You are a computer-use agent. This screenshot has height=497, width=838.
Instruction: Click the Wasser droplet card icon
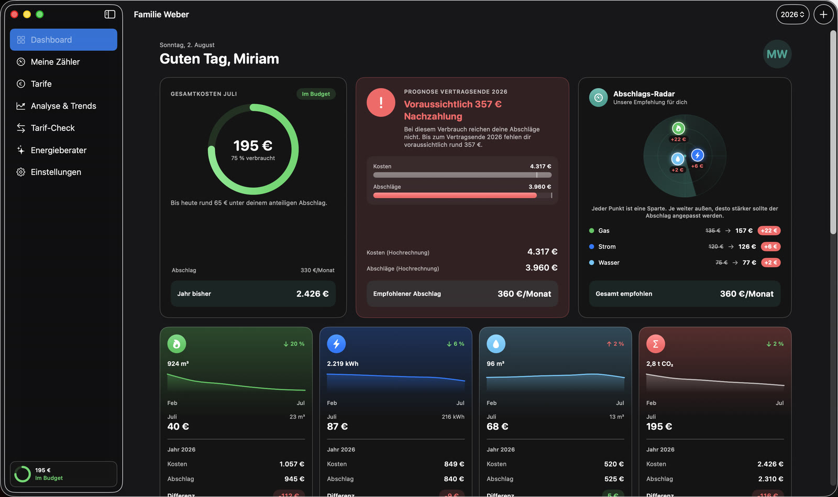(496, 344)
